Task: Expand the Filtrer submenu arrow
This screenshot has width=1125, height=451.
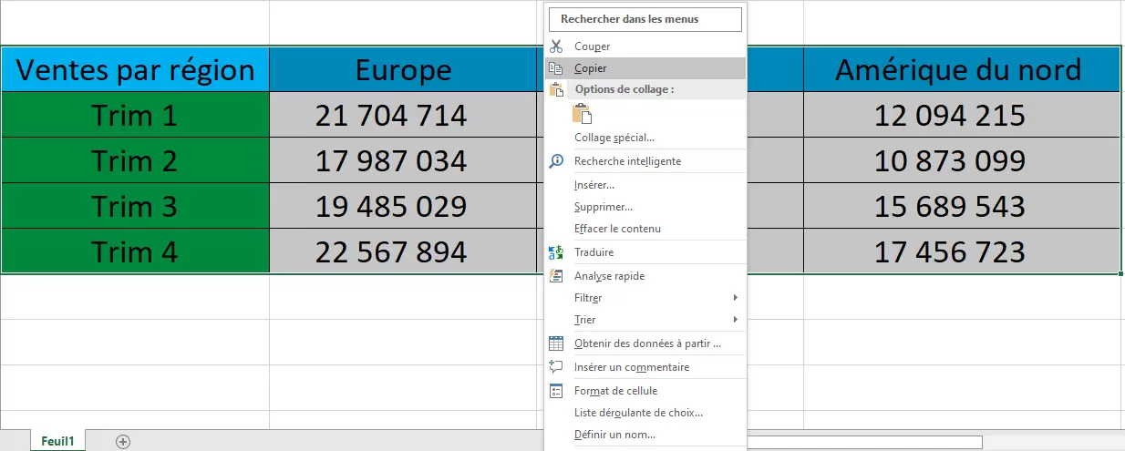Action: click(735, 298)
